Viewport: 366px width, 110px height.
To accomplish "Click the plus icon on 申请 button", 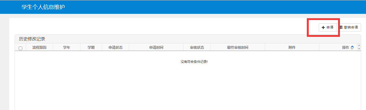I will click(323, 27).
